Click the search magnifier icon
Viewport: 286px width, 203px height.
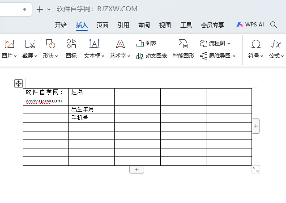(273, 25)
